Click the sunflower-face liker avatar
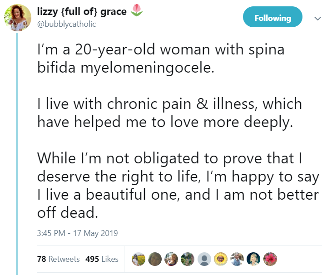This screenshot has width=327, height=275. pos(221,259)
